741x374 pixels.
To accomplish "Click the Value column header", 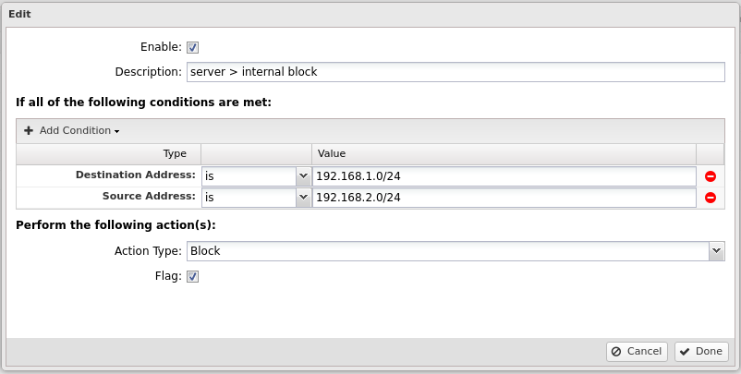I will (x=504, y=154).
